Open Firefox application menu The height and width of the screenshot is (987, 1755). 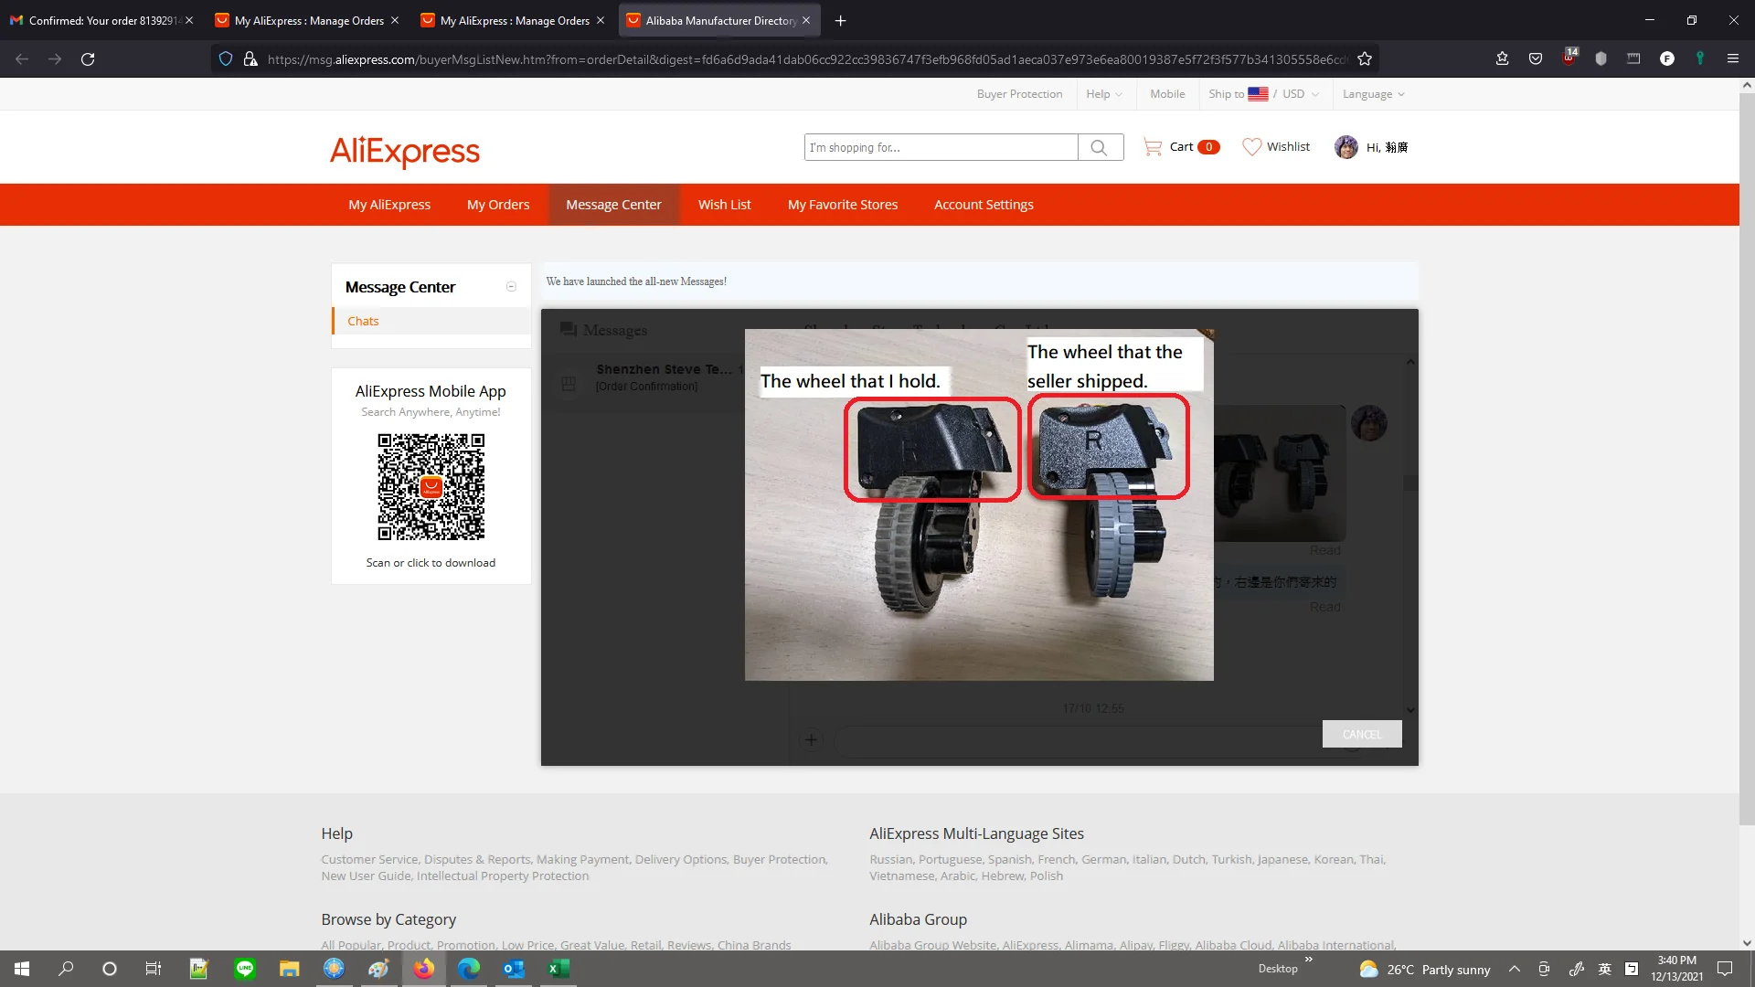point(1732,59)
